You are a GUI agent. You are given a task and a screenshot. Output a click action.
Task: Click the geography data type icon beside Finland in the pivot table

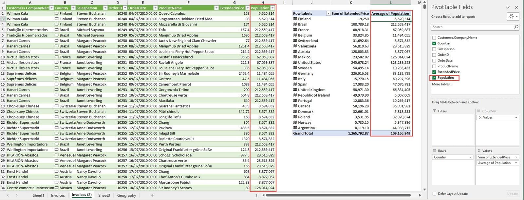[x=295, y=19]
